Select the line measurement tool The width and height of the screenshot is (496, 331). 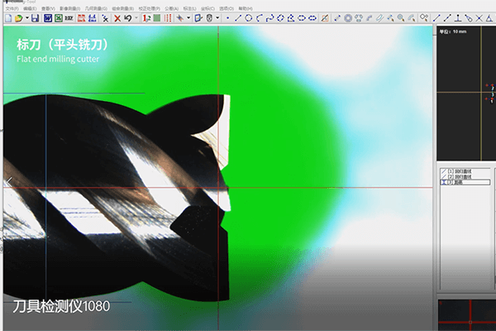[238, 17]
